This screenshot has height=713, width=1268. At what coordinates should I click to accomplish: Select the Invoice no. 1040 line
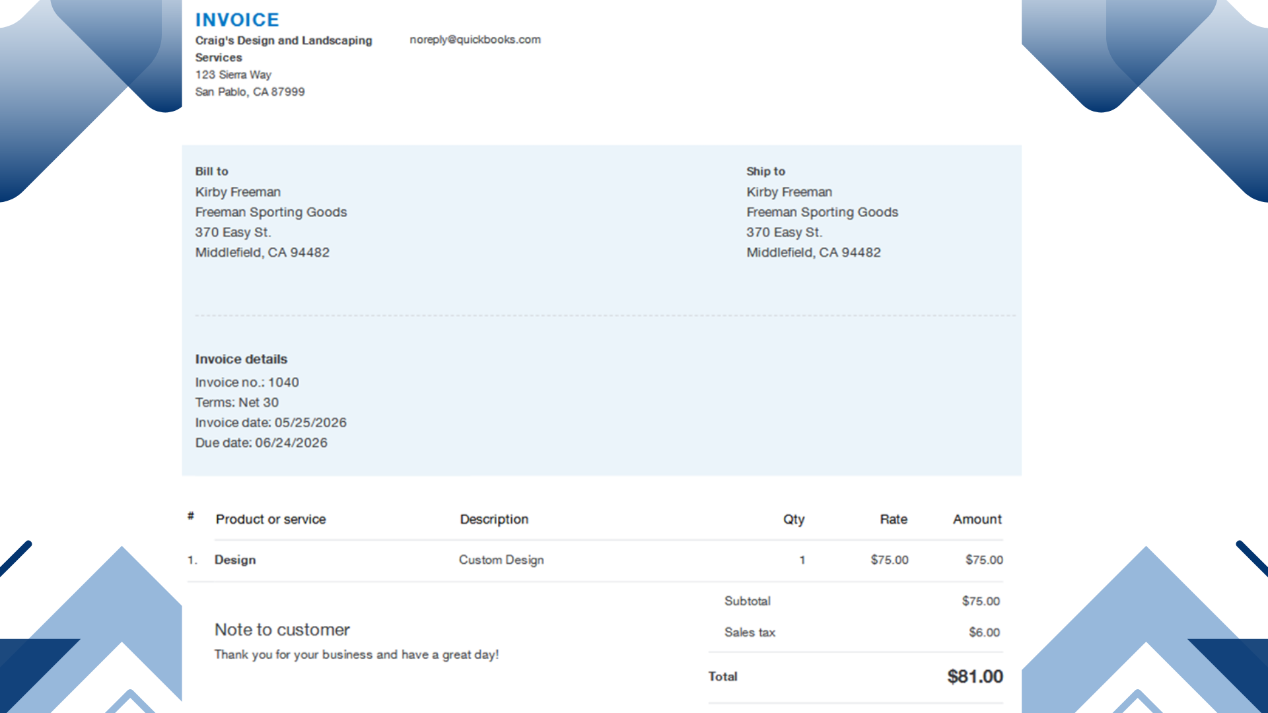point(247,382)
